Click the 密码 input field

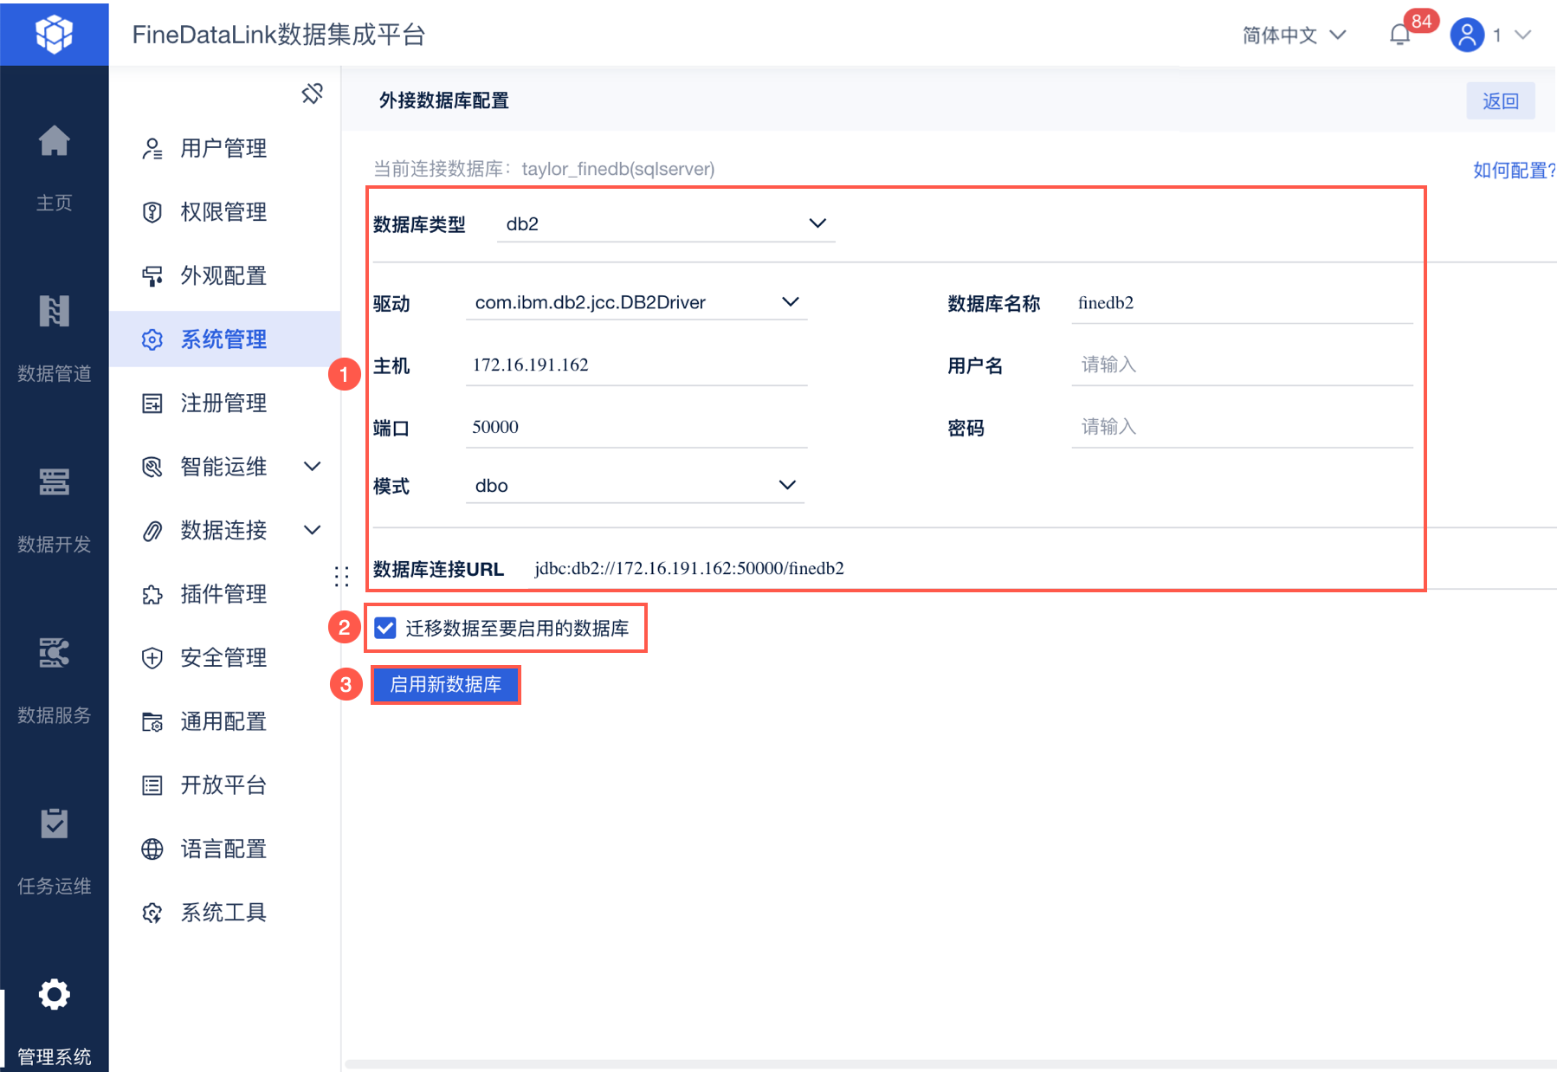point(1242,428)
